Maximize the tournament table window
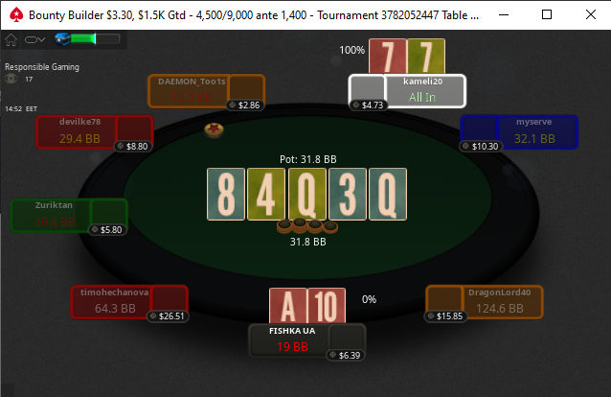This screenshot has width=611, height=397. (547, 14)
